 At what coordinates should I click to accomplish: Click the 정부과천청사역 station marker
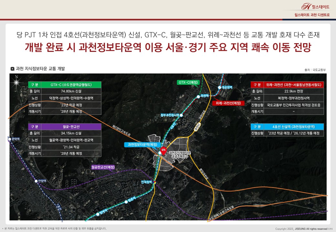click(182, 115)
